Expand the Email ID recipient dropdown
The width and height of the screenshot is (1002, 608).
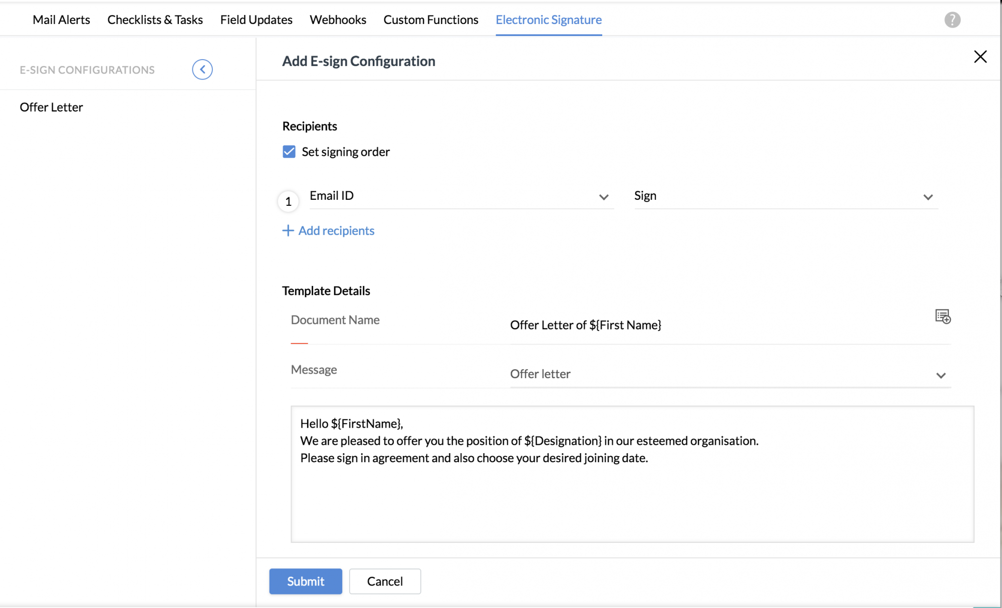point(461,196)
